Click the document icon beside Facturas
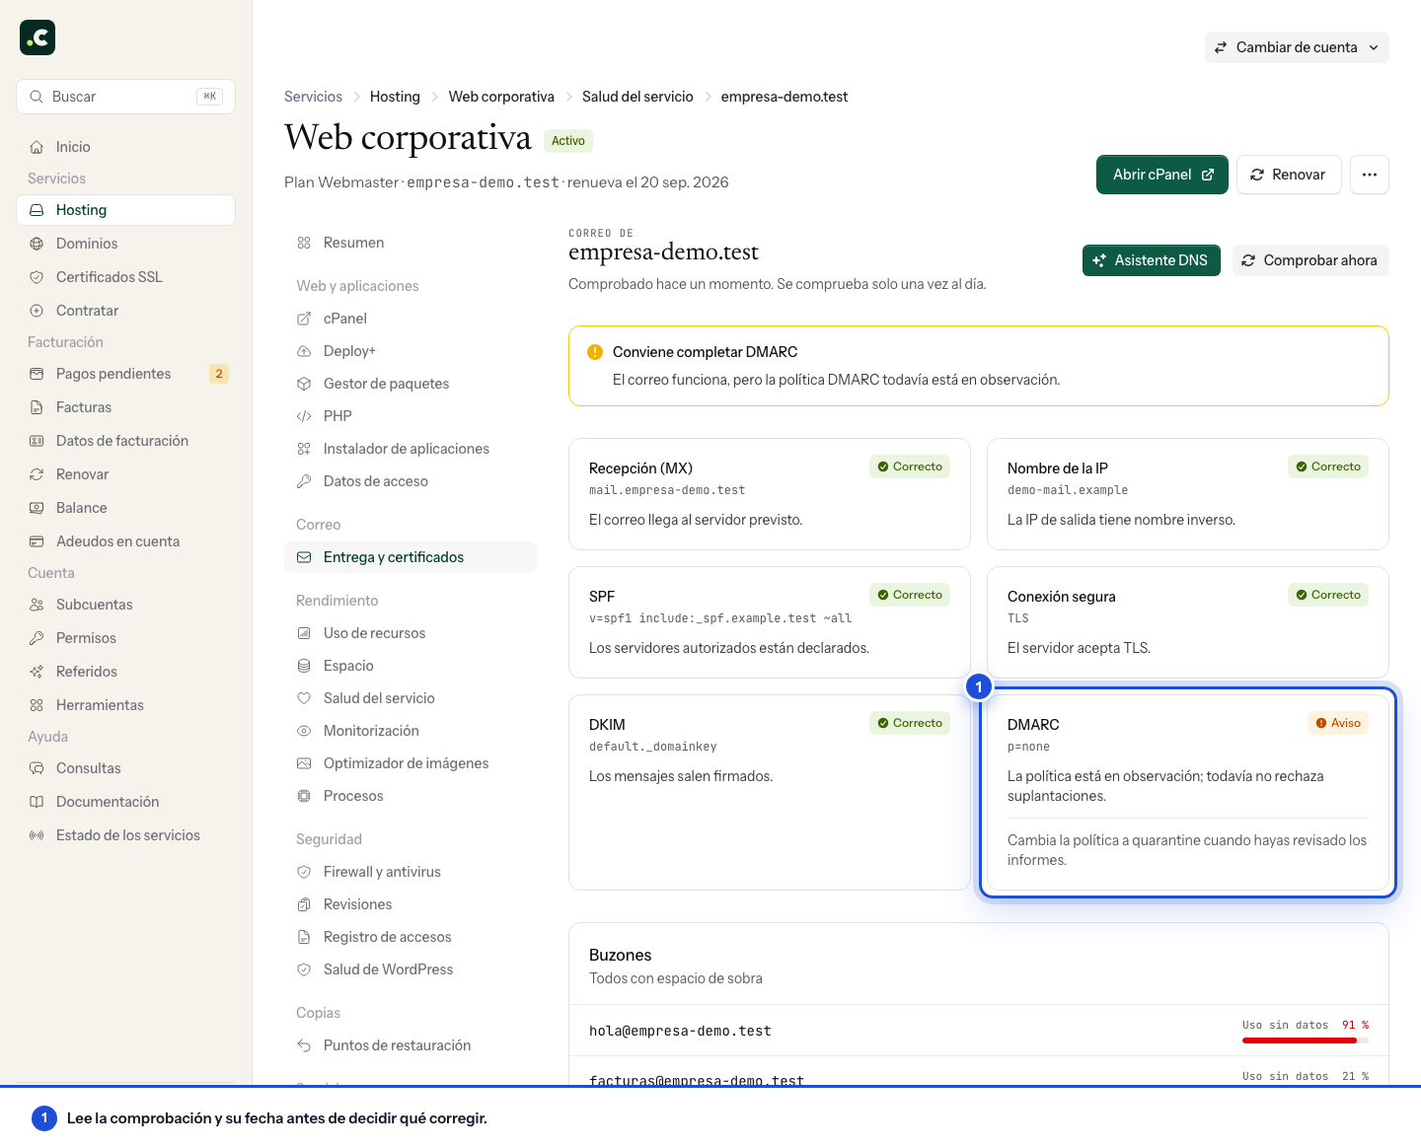The width and height of the screenshot is (1421, 1148). pos(37,407)
